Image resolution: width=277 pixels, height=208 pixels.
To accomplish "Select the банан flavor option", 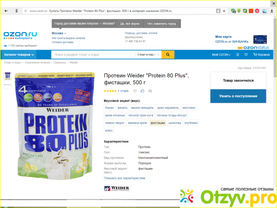I will point(110,108).
